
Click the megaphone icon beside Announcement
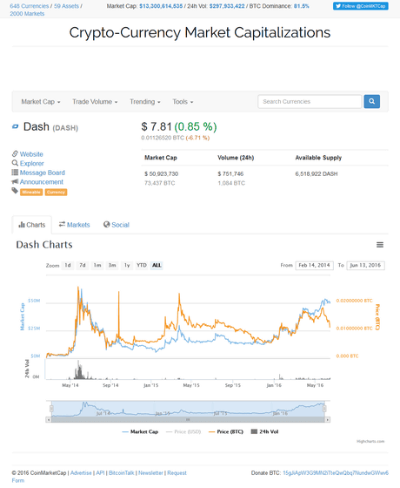tap(15, 181)
